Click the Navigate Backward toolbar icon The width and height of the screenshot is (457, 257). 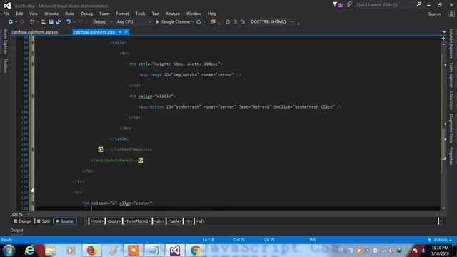11,22
